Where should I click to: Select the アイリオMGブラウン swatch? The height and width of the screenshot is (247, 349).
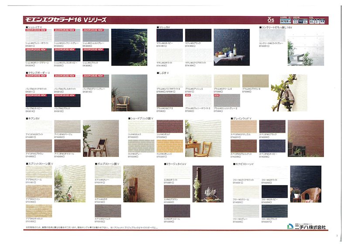pos(39,146)
